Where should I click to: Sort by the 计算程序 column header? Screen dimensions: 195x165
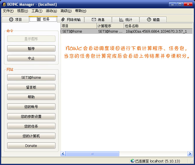[x=110, y=26]
